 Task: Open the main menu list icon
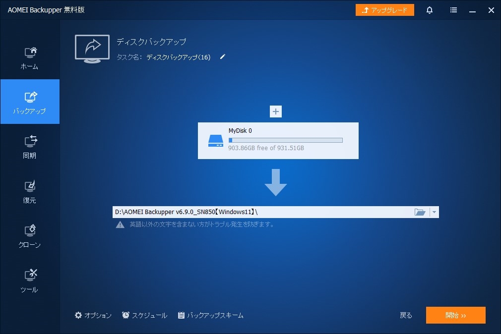coord(453,10)
